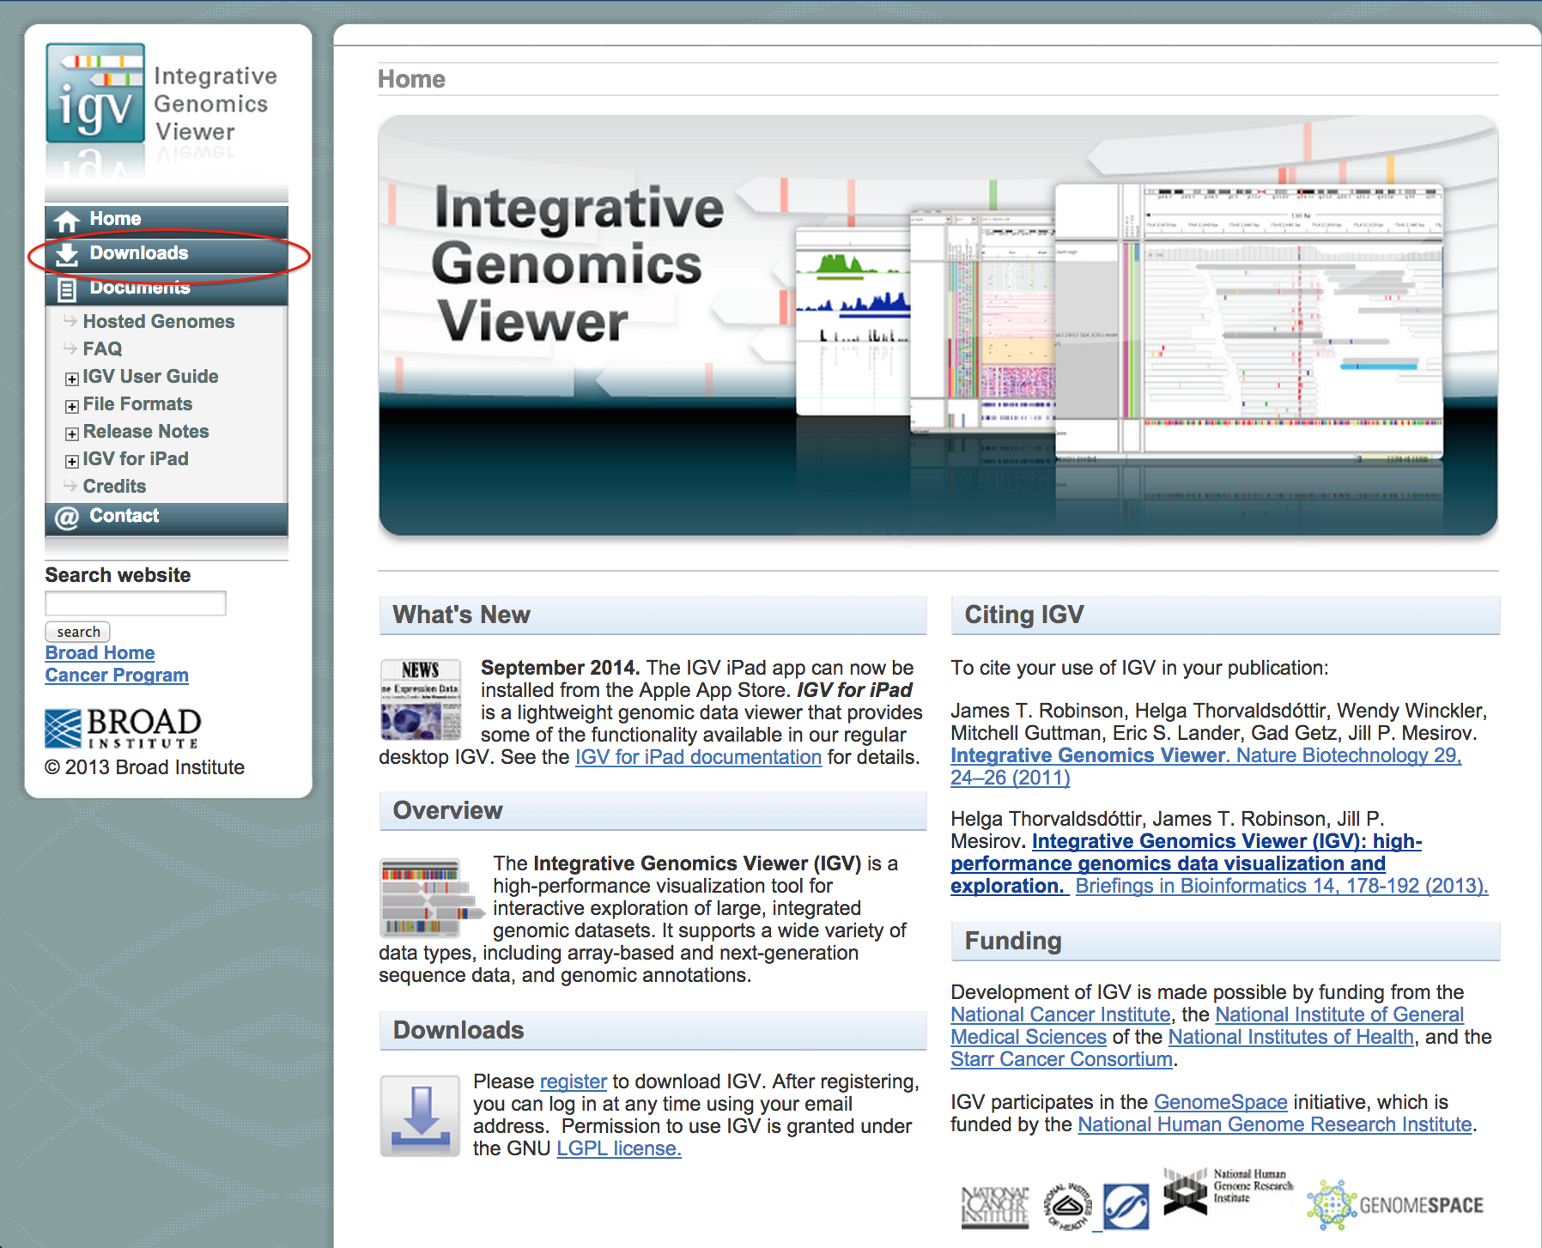Click the NEWS thumbnail image
Screen dimensions: 1542x1248
point(421,700)
